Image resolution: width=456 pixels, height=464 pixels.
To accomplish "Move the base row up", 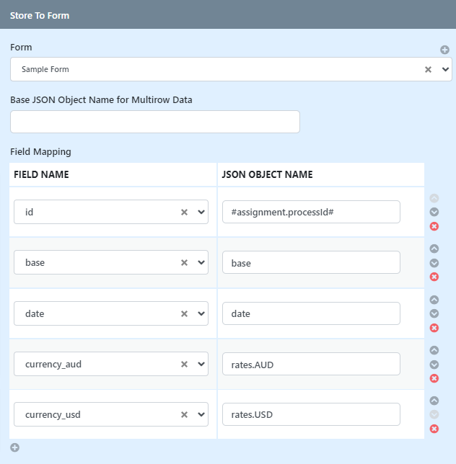I will (x=434, y=249).
